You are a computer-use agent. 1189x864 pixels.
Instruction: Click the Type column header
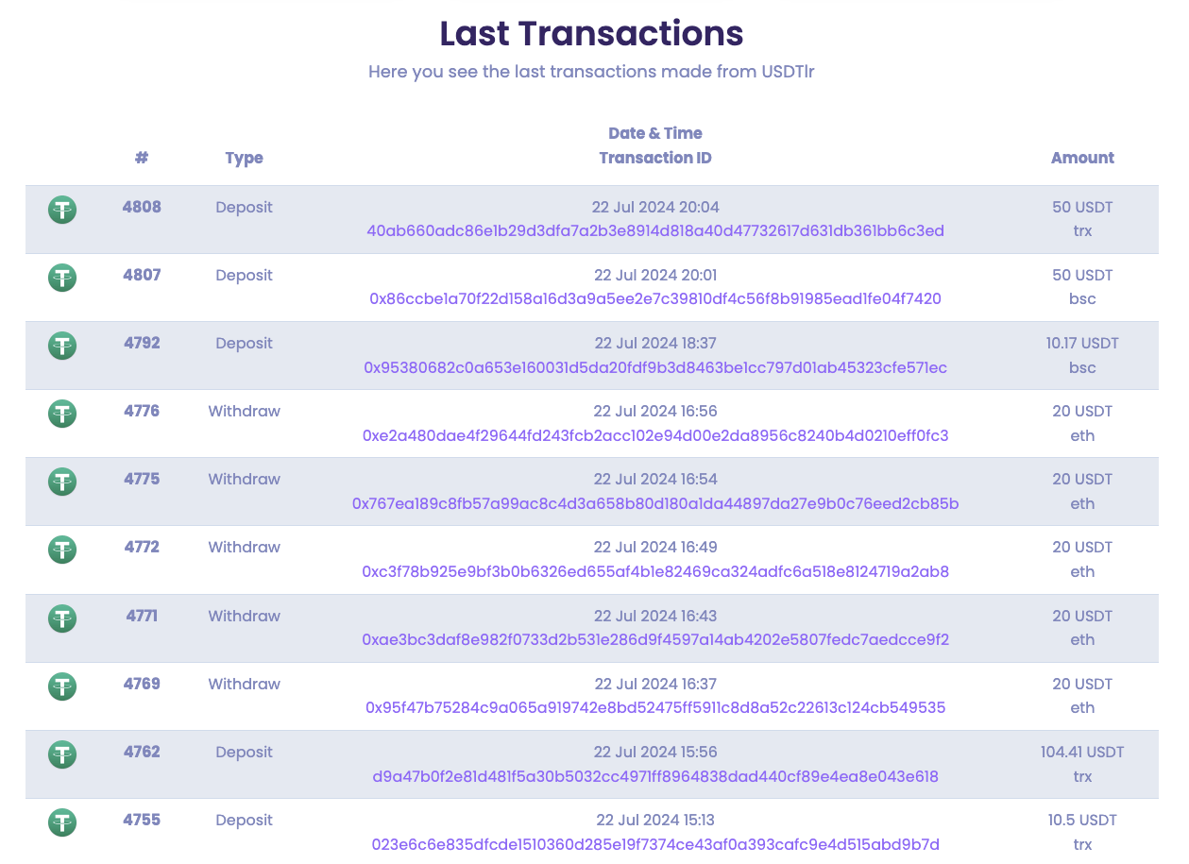pos(244,158)
